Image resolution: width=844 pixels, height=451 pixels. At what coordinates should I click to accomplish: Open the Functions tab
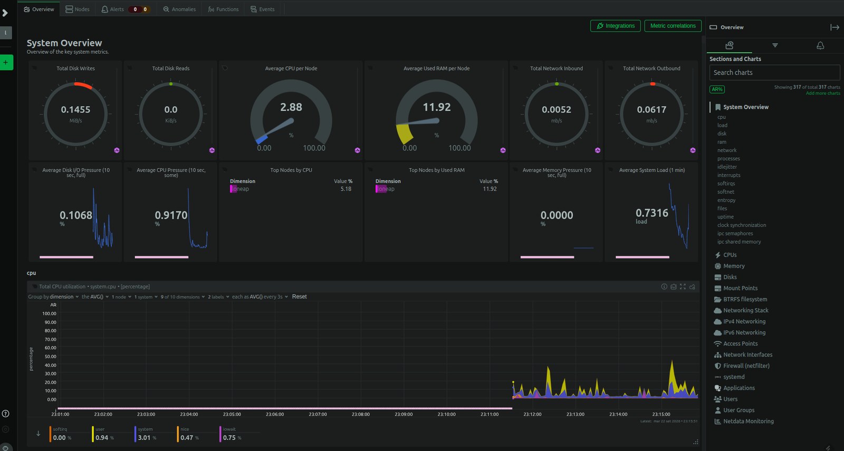(x=223, y=9)
